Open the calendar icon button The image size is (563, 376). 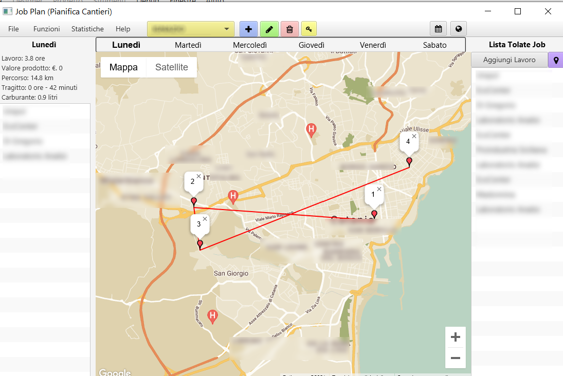click(438, 29)
